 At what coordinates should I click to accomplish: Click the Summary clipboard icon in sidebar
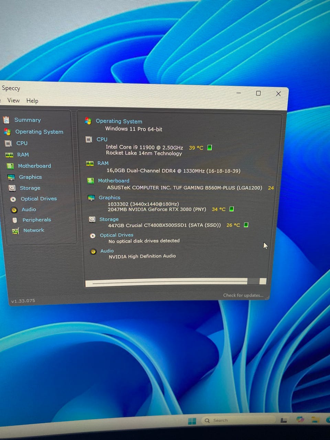(x=6, y=120)
